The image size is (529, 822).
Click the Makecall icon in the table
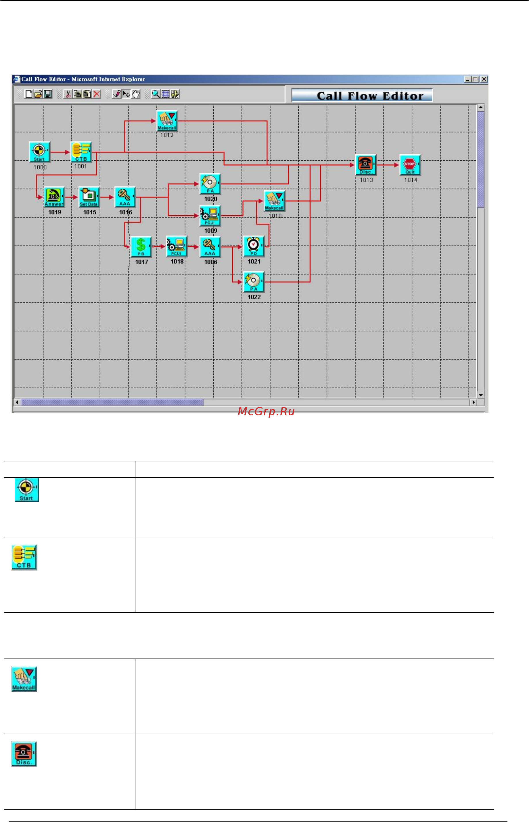tap(24, 679)
